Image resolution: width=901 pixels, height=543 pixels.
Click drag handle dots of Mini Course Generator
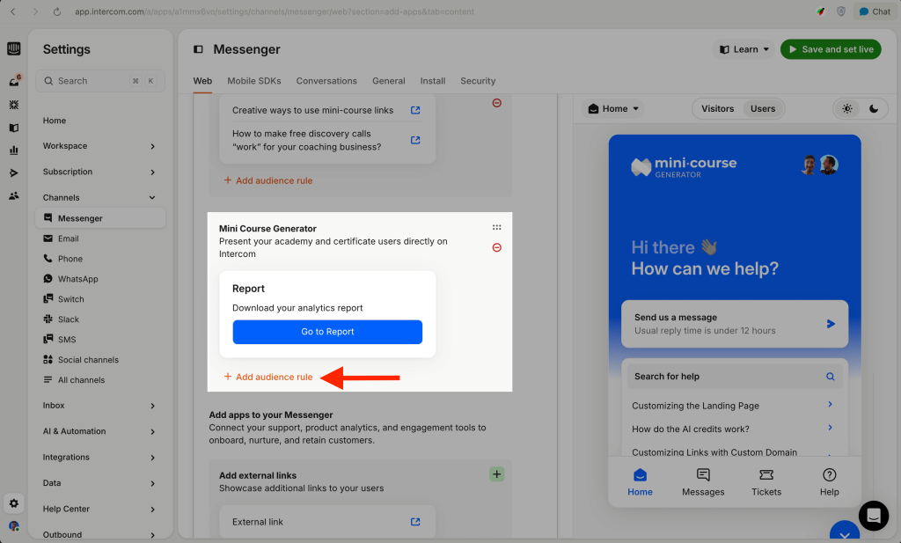(497, 228)
